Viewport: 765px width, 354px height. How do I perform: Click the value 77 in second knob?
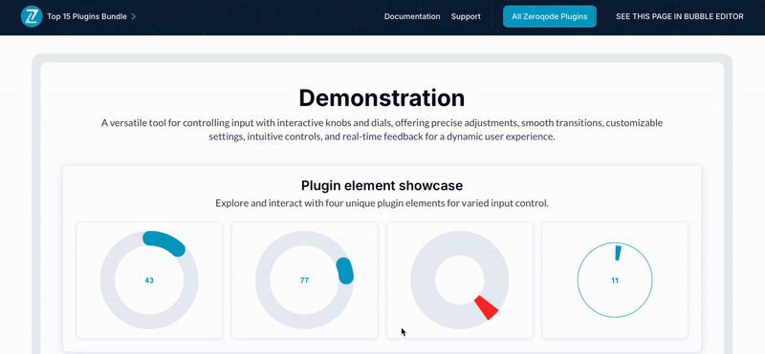(x=304, y=281)
